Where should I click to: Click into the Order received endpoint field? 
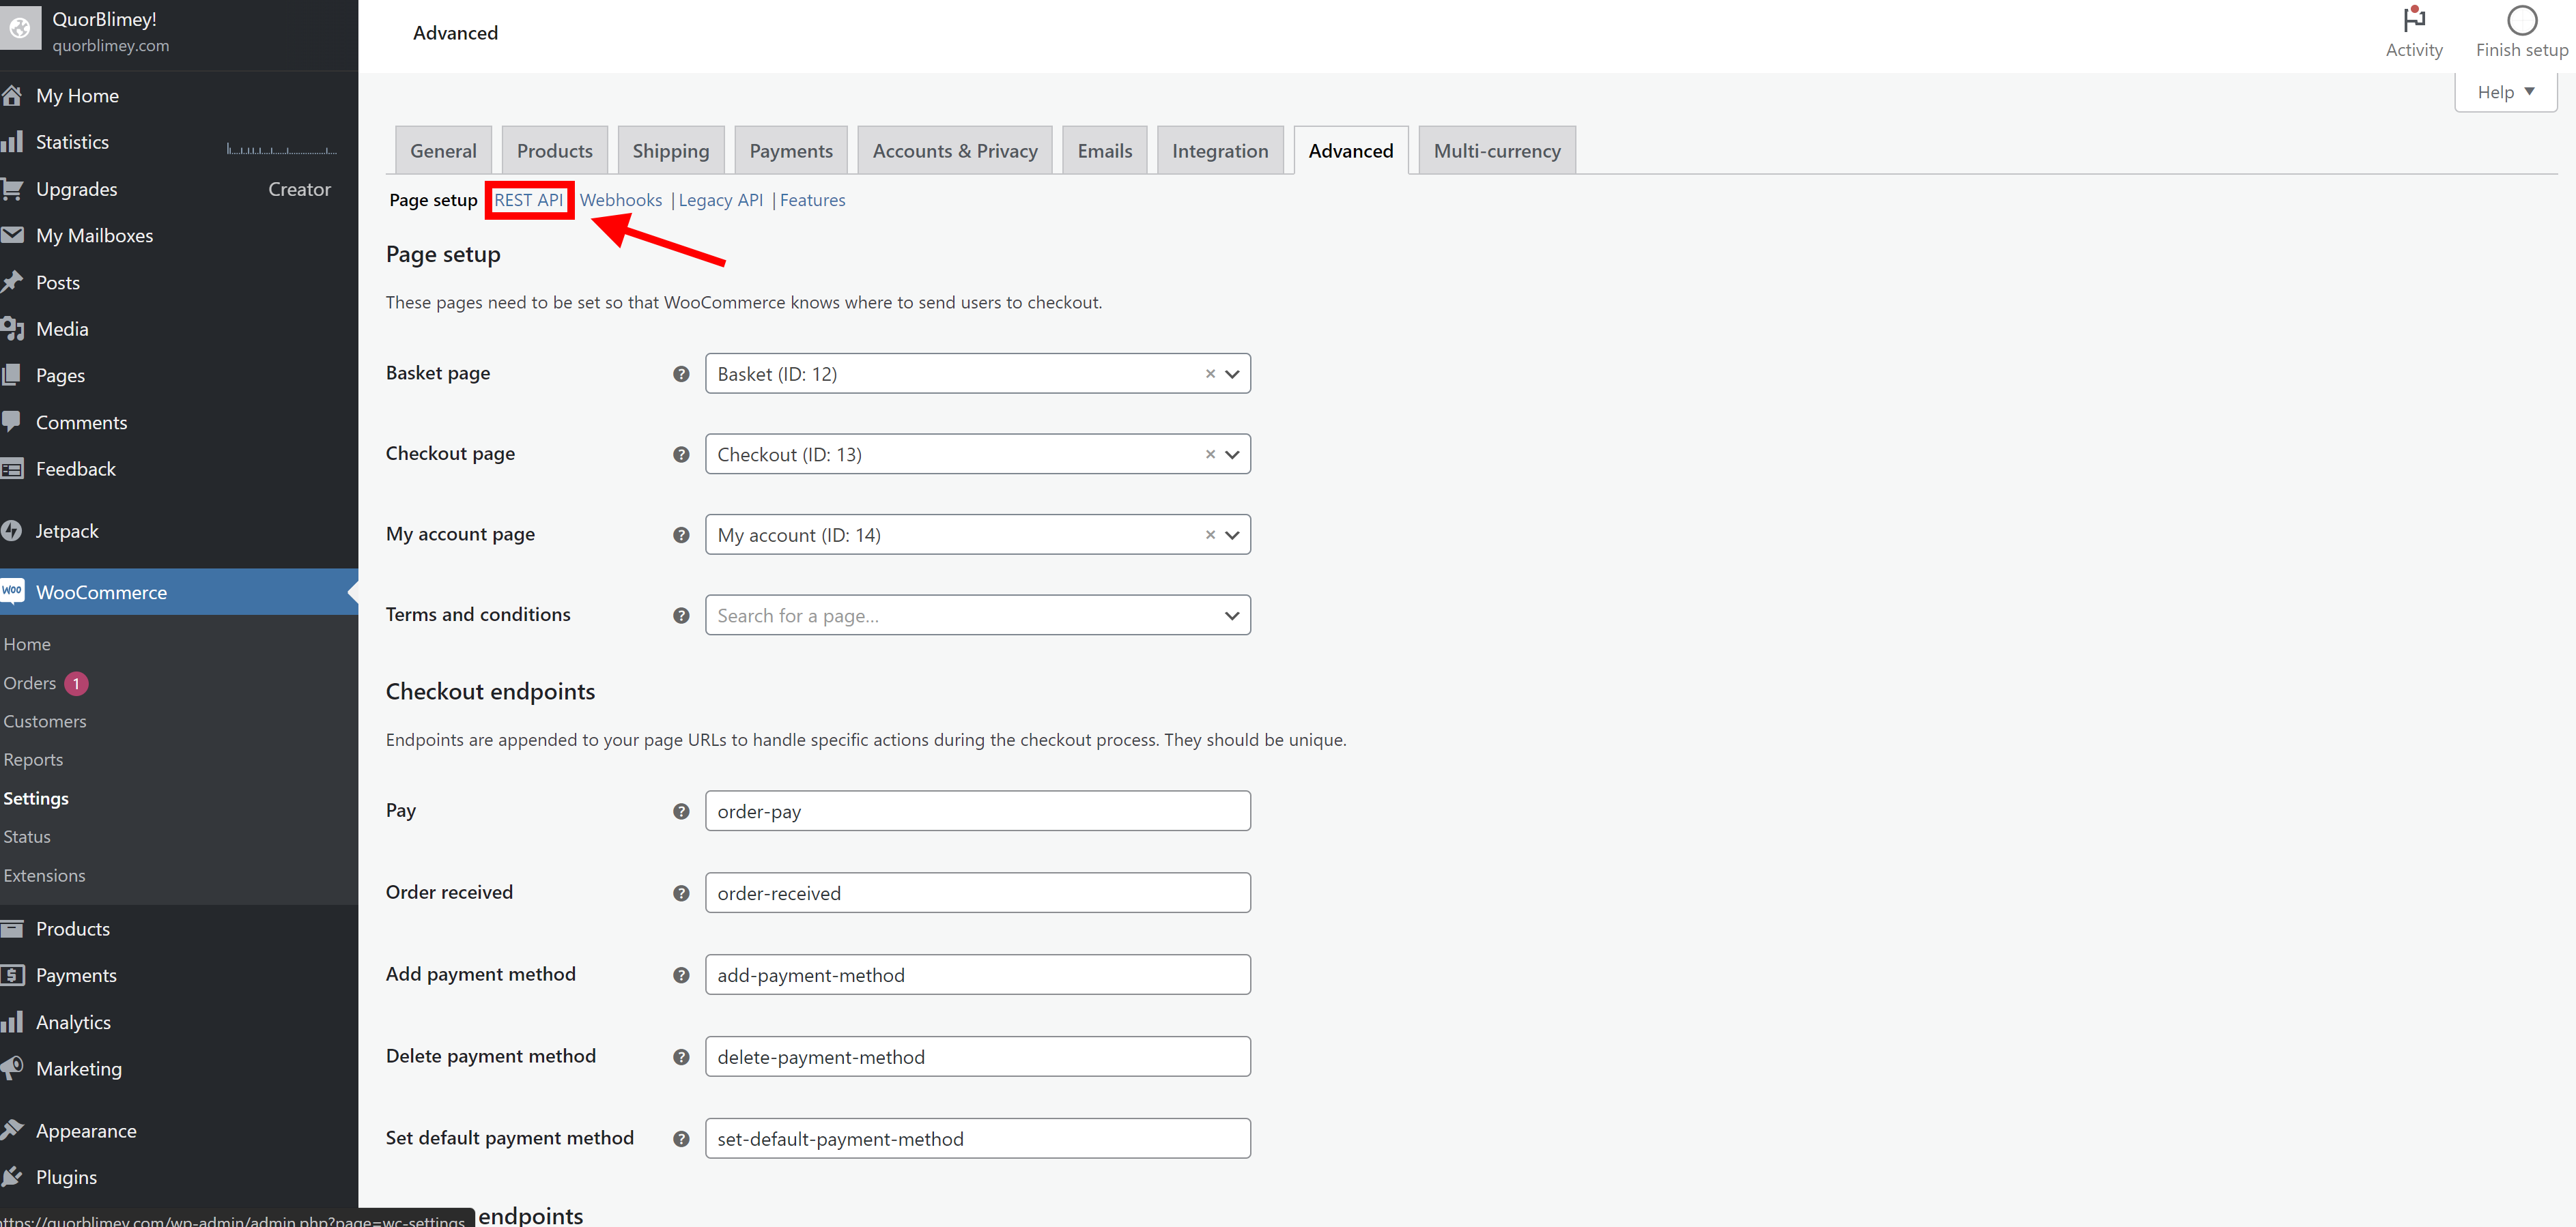click(x=977, y=893)
